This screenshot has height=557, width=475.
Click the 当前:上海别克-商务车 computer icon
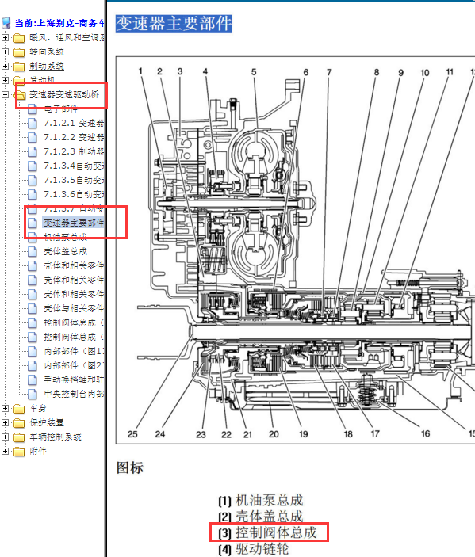click(6, 23)
